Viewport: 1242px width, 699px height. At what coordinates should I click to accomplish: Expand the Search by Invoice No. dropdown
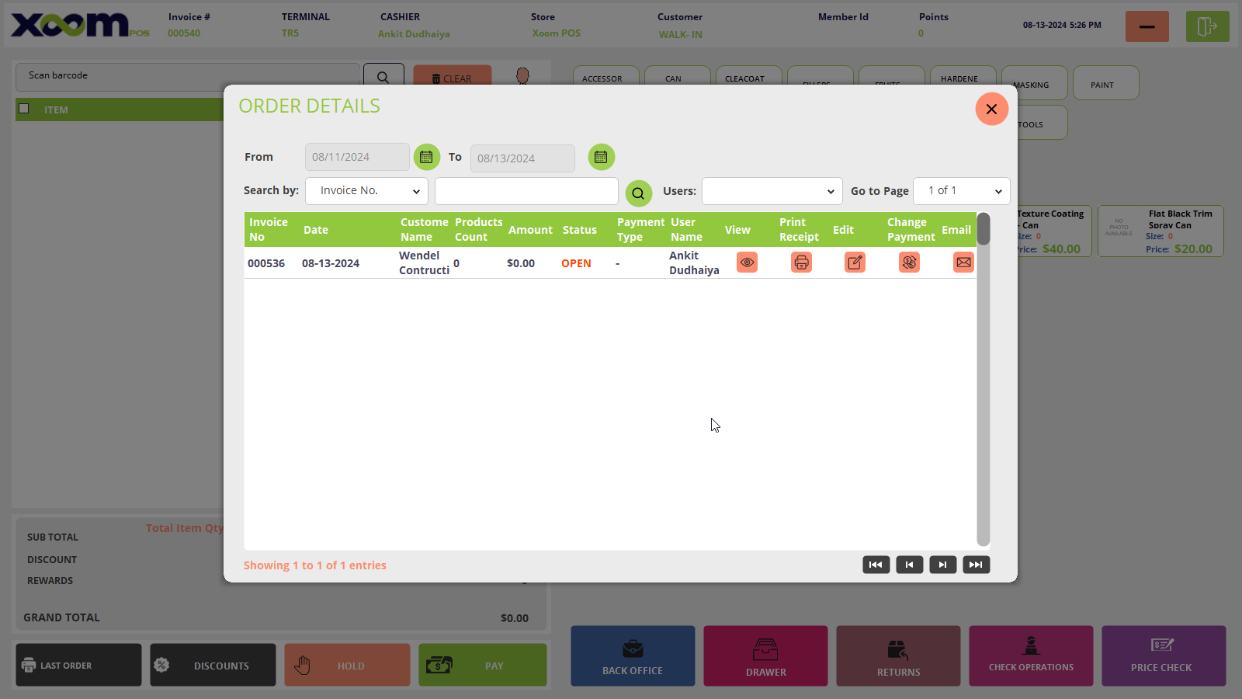click(x=366, y=191)
